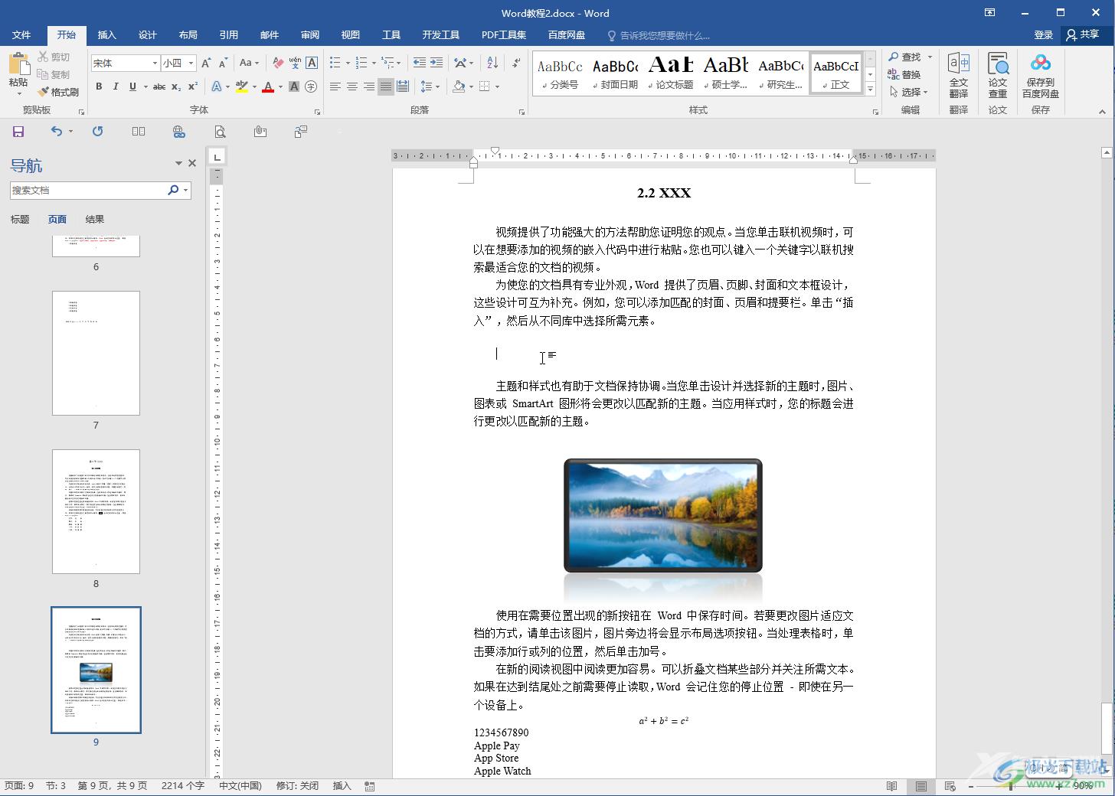Click the Cut (剪切) button
Screen dimensions: 1115x796
pos(54,57)
